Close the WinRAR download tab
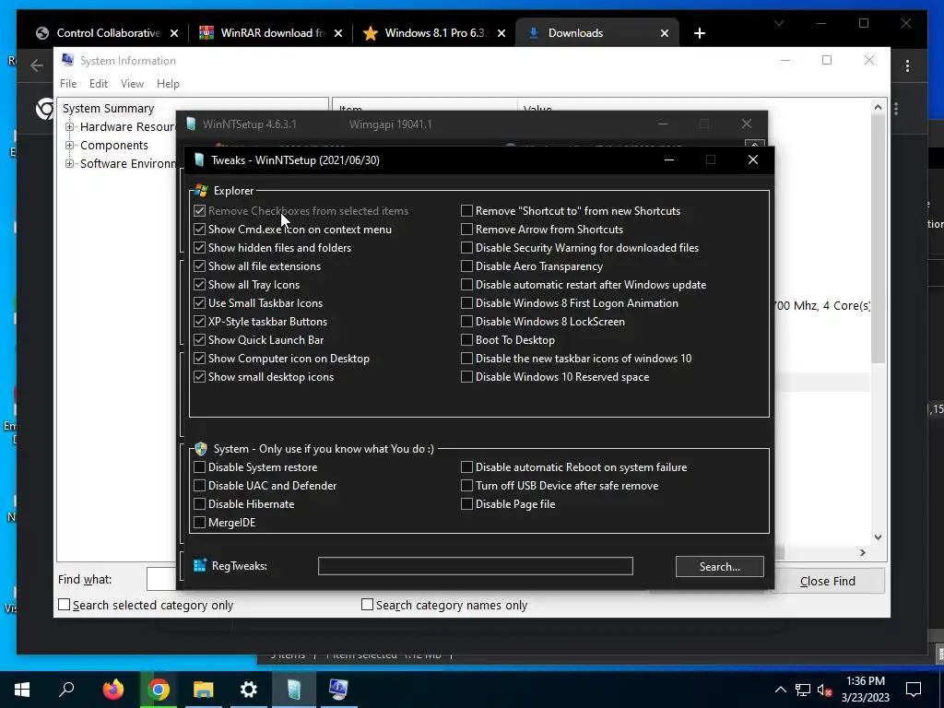This screenshot has height=708, width=944. coord(338,33)
